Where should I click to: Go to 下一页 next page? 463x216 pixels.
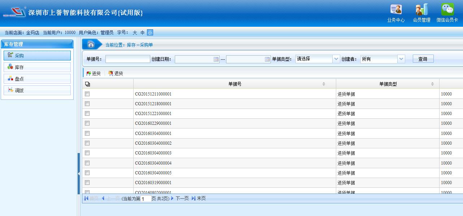[x=180, y=198]
